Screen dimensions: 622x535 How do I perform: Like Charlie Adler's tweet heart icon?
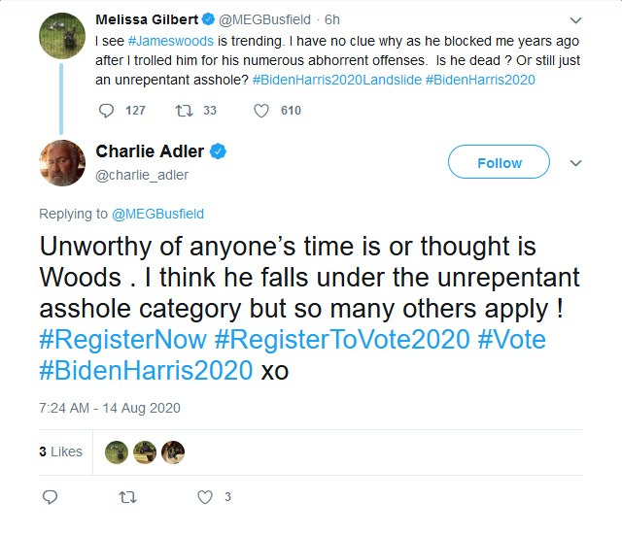[205, 497]
